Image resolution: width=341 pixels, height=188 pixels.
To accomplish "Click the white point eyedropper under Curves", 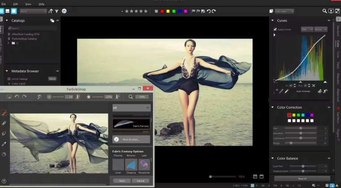I will pos(287,91).
